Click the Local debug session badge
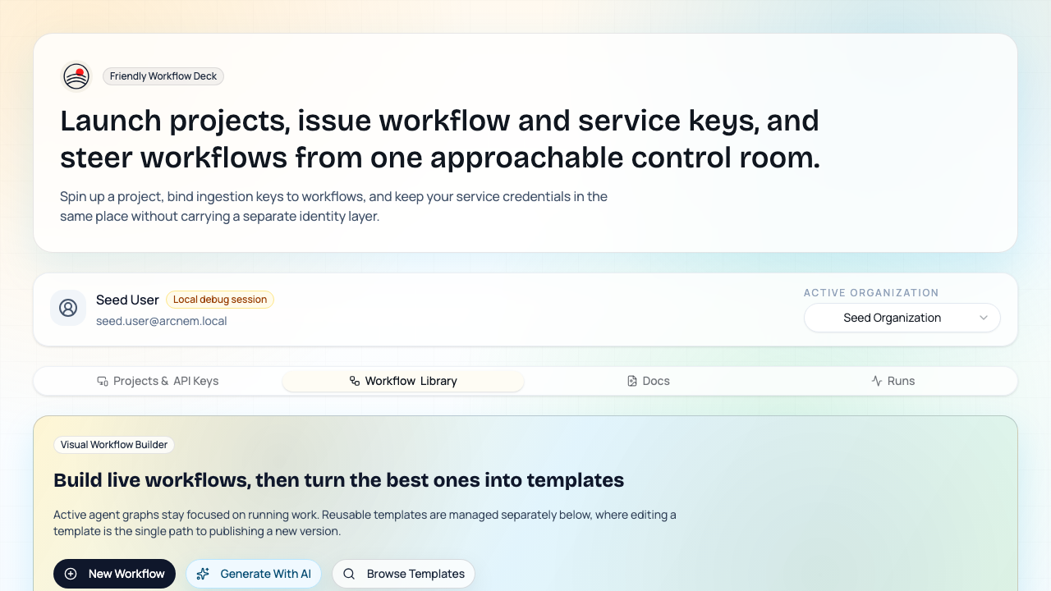The width and height of the screenshot is (1051, 591). pyautogui.click(x=220, y=300)
